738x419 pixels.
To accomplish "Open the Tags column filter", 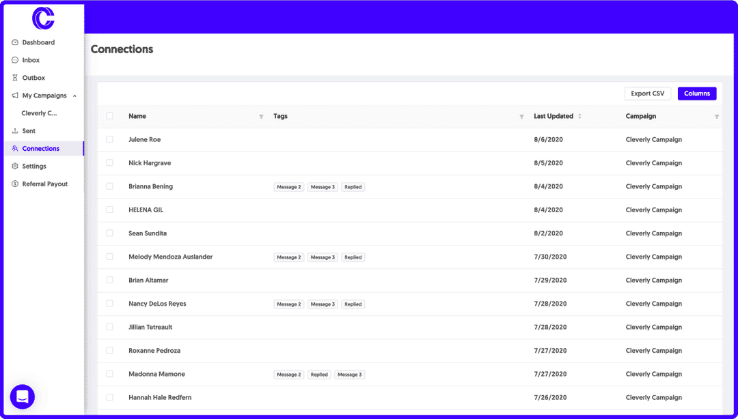I will [521, 117].
